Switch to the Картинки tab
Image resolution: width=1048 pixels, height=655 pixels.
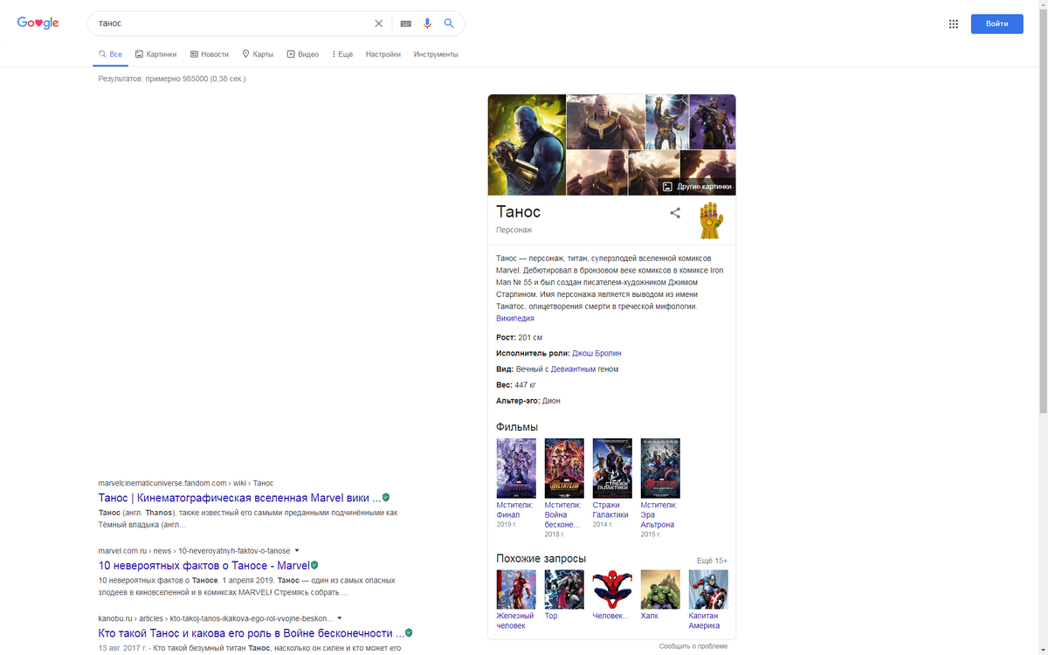click(x=156, y=54)
